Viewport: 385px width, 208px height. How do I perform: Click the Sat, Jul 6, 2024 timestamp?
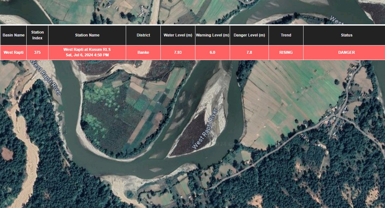click(x=87, y=55)
